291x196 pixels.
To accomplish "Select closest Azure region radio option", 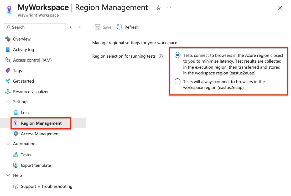I will pyautogui.click(x=178, y=55).
